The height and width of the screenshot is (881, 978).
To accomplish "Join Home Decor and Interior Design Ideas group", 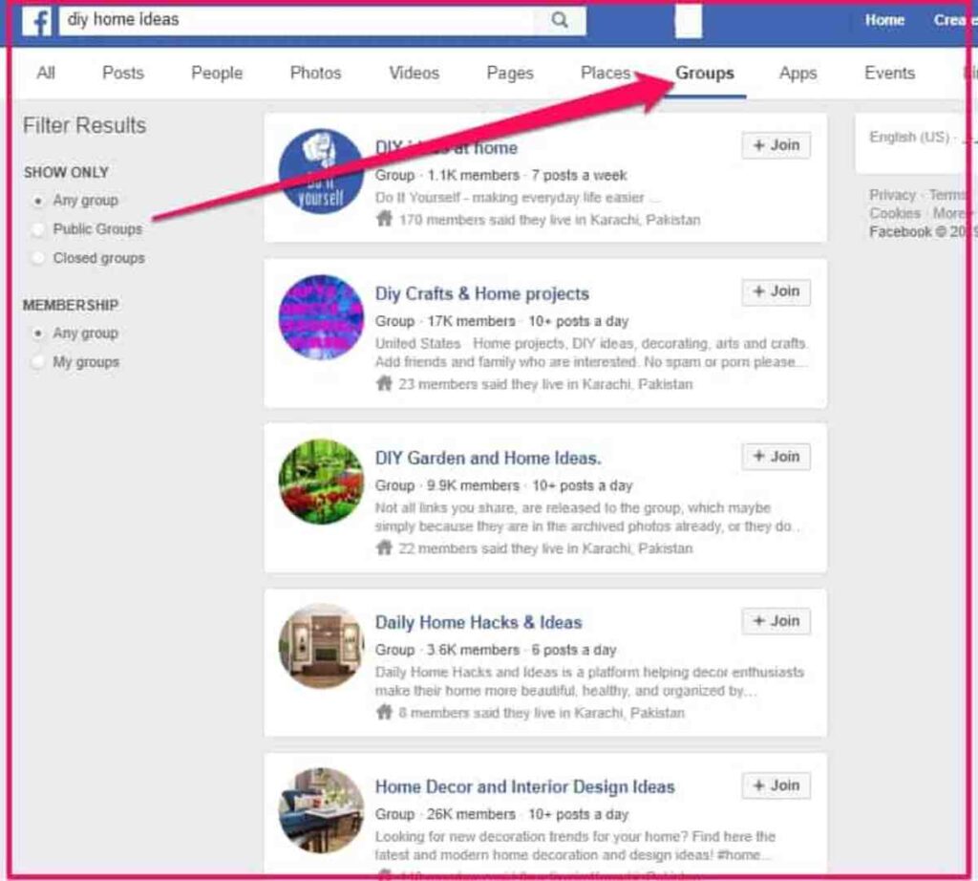I will click(776, 785).
